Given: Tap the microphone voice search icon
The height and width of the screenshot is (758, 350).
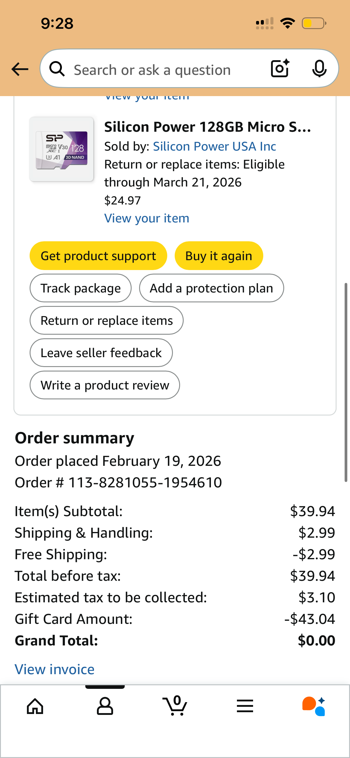Looking at the screenshot, I should coord(319,69).
